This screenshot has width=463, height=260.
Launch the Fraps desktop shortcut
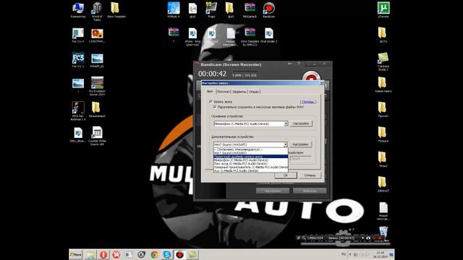(211, 10)
